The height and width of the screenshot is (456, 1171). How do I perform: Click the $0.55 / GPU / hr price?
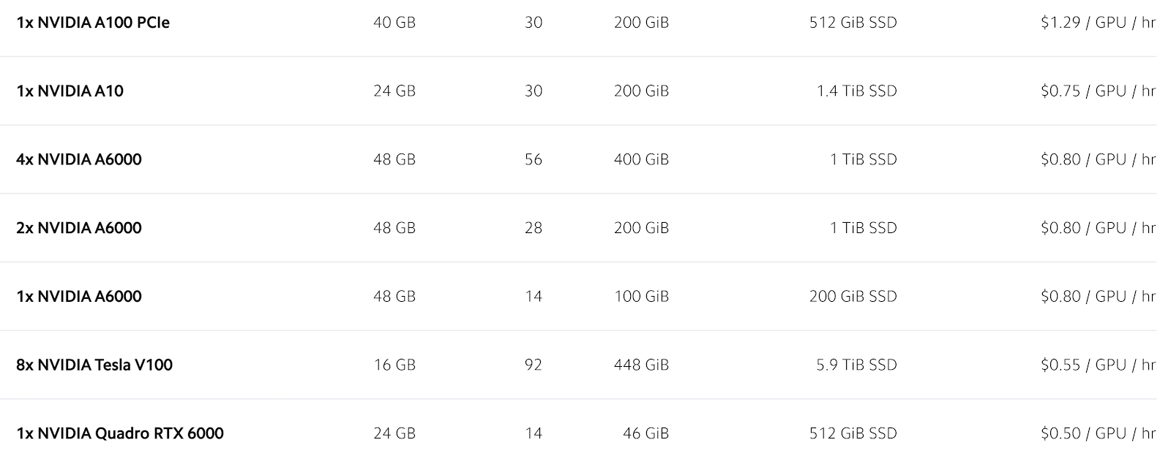tap(1098, 365)
